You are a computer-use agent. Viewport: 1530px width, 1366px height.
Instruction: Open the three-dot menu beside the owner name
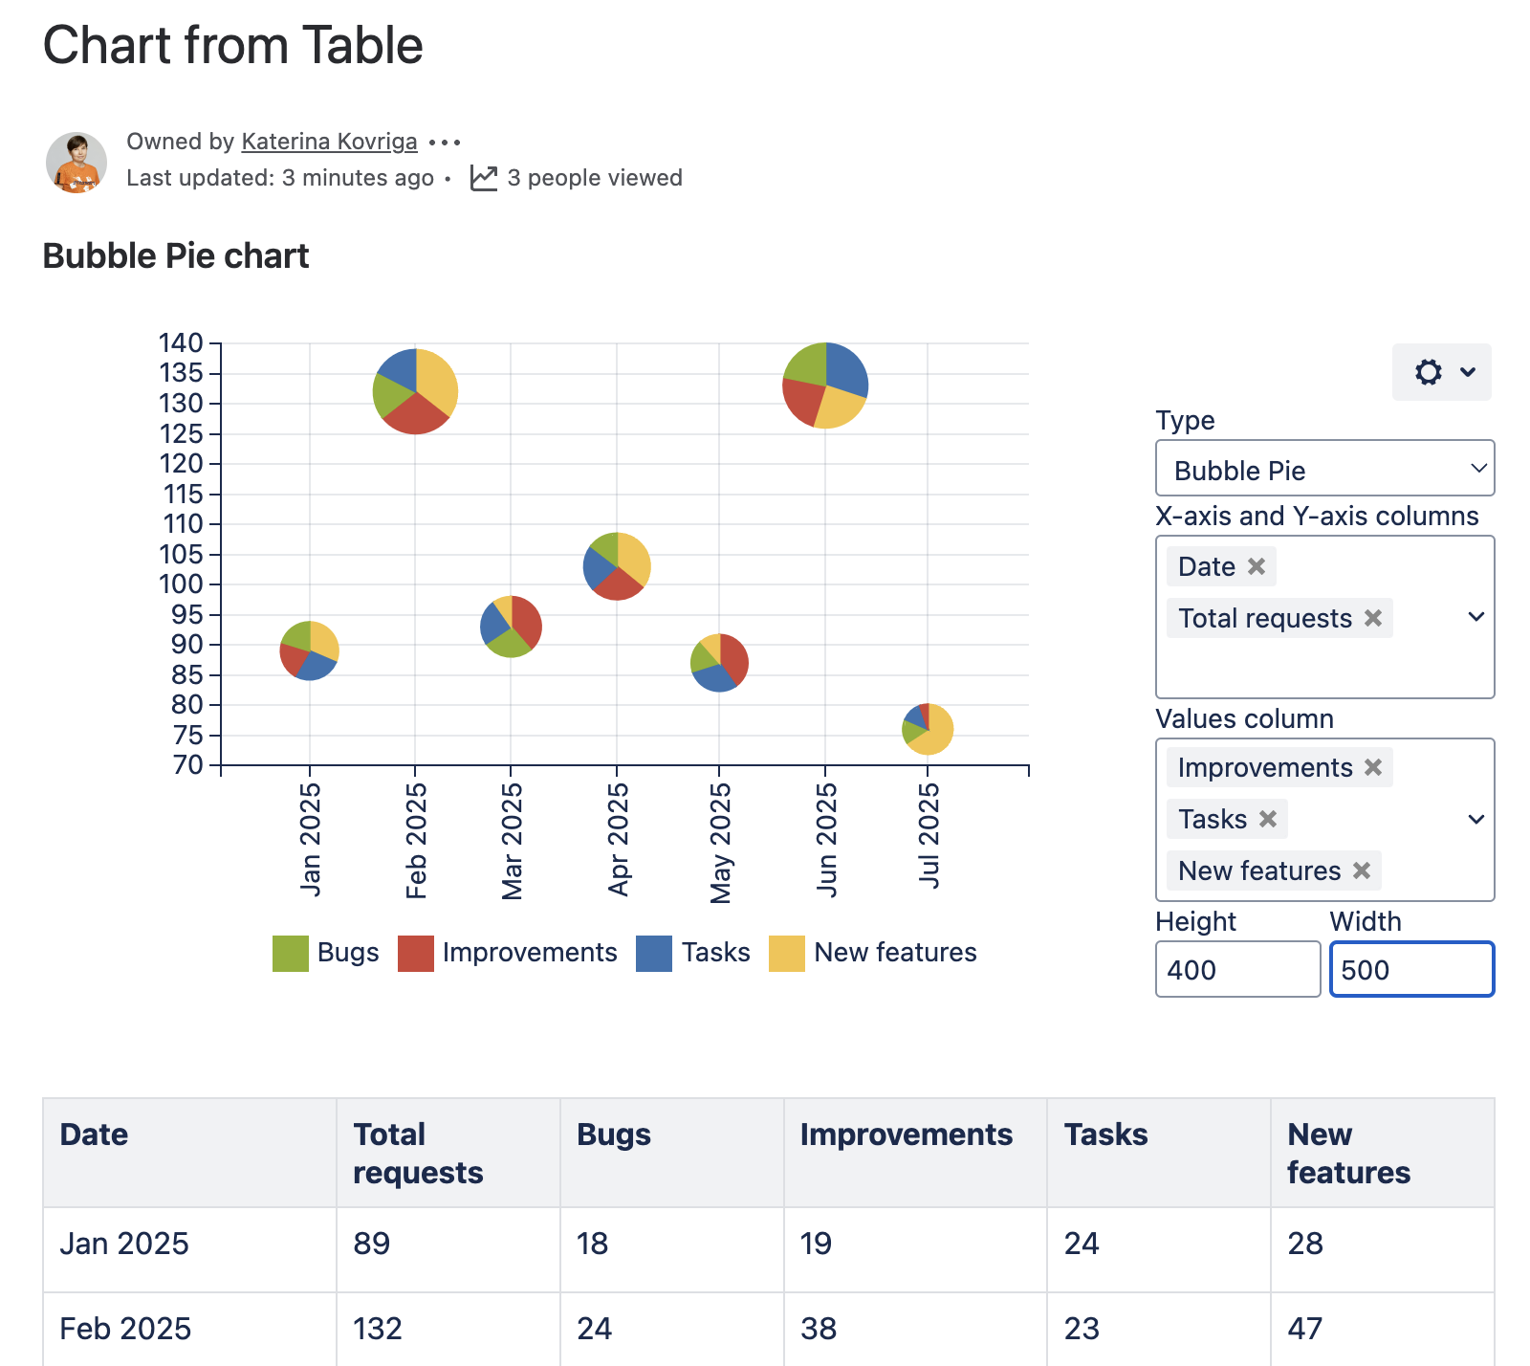tap(445, 143)
